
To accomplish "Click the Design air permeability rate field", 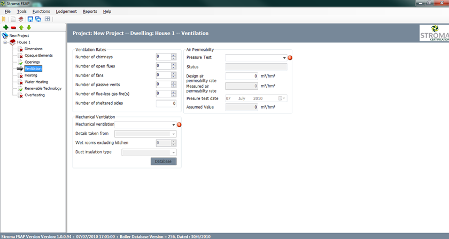I will coord(242,76).
